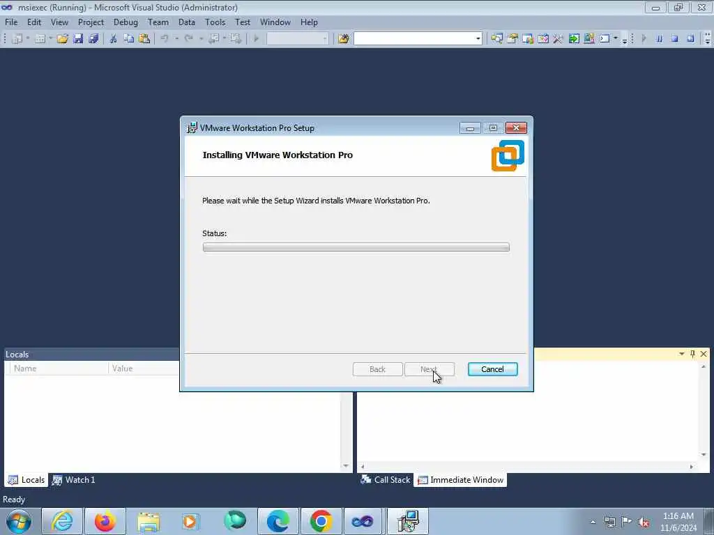Open the Debug menu
This screenshot has width=714, height=535.
[126, 22]
